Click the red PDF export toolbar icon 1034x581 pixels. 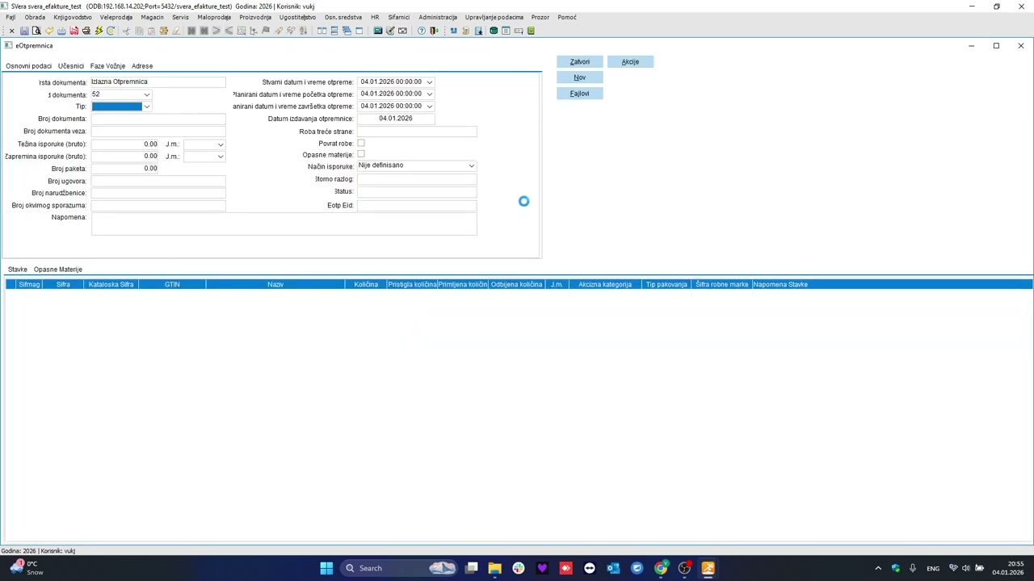click(74, 31)
